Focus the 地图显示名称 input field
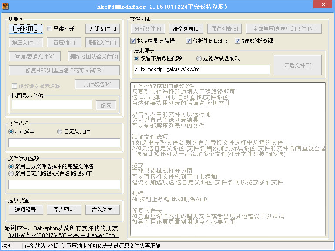Image resolution: width=335 pixels, height=251 pixels. (52, 105)
